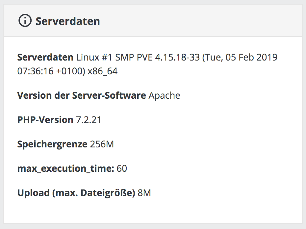Click the info icon beside Serverdaten heading

click(24, 21)
